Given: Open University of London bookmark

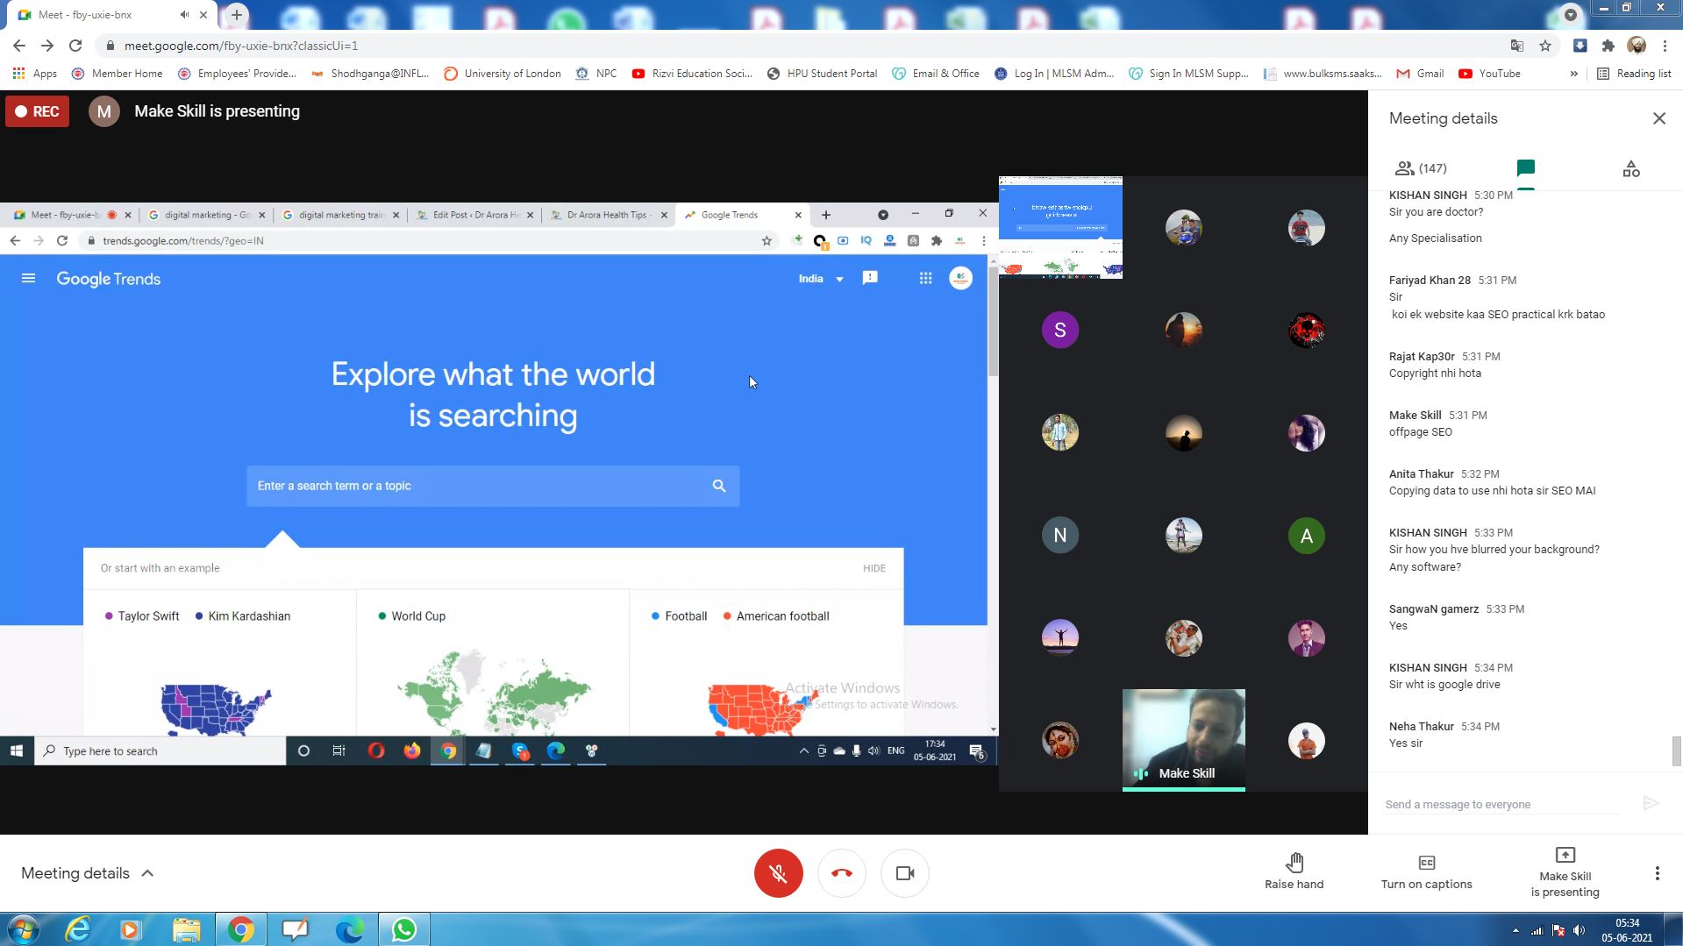Looking at the screenshot, I should pos(503,74).
